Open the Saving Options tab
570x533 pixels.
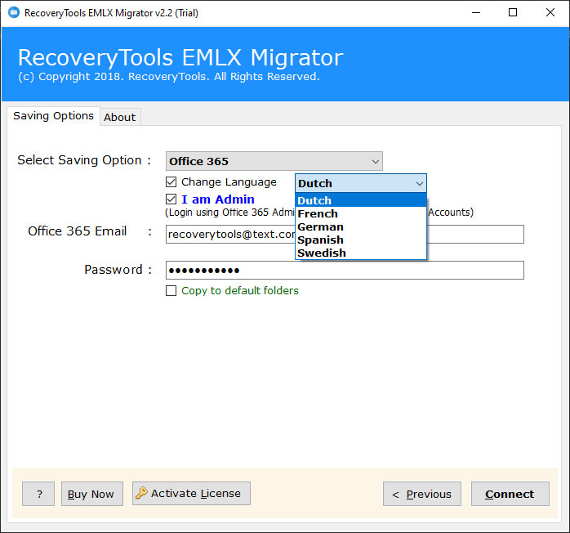(x=53, y=116)
